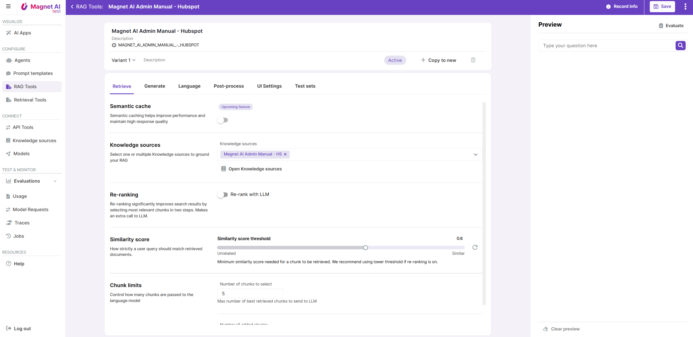Open the three-dot more options menu

tap(685, 7)
